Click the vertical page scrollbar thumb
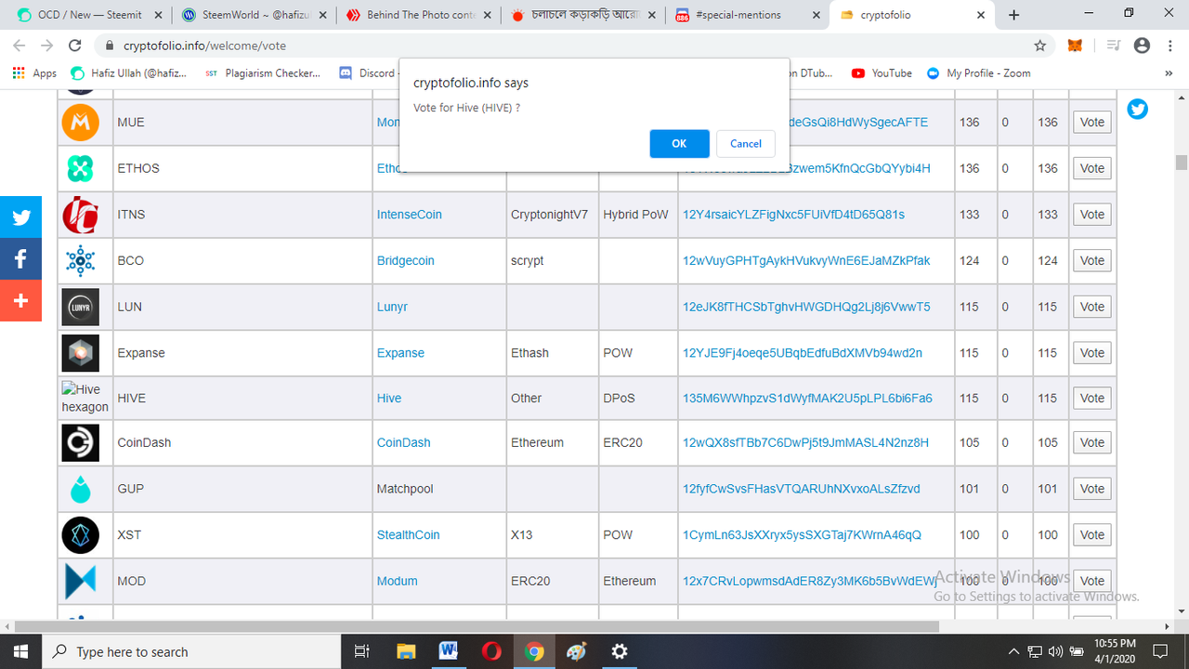The image size is (1189, 669). click(1182, 163)
